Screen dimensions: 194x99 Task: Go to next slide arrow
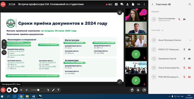click(26, 90)
